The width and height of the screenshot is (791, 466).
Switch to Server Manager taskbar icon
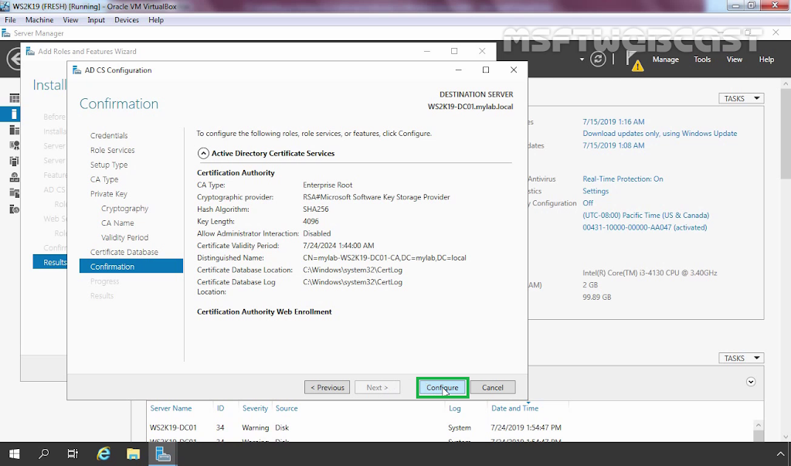pos(163,454)
